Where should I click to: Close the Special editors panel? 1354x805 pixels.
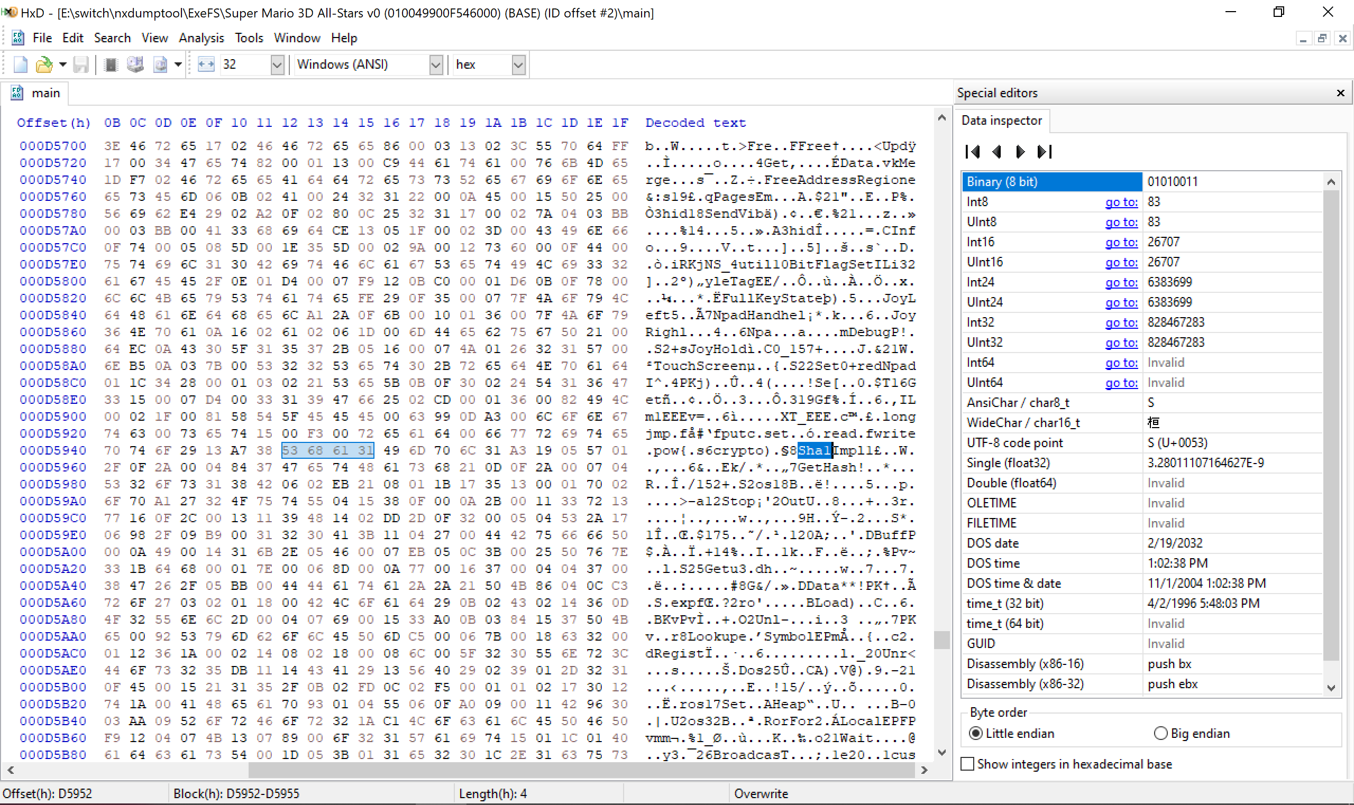pyautogui.click(x=1340, y=92)
